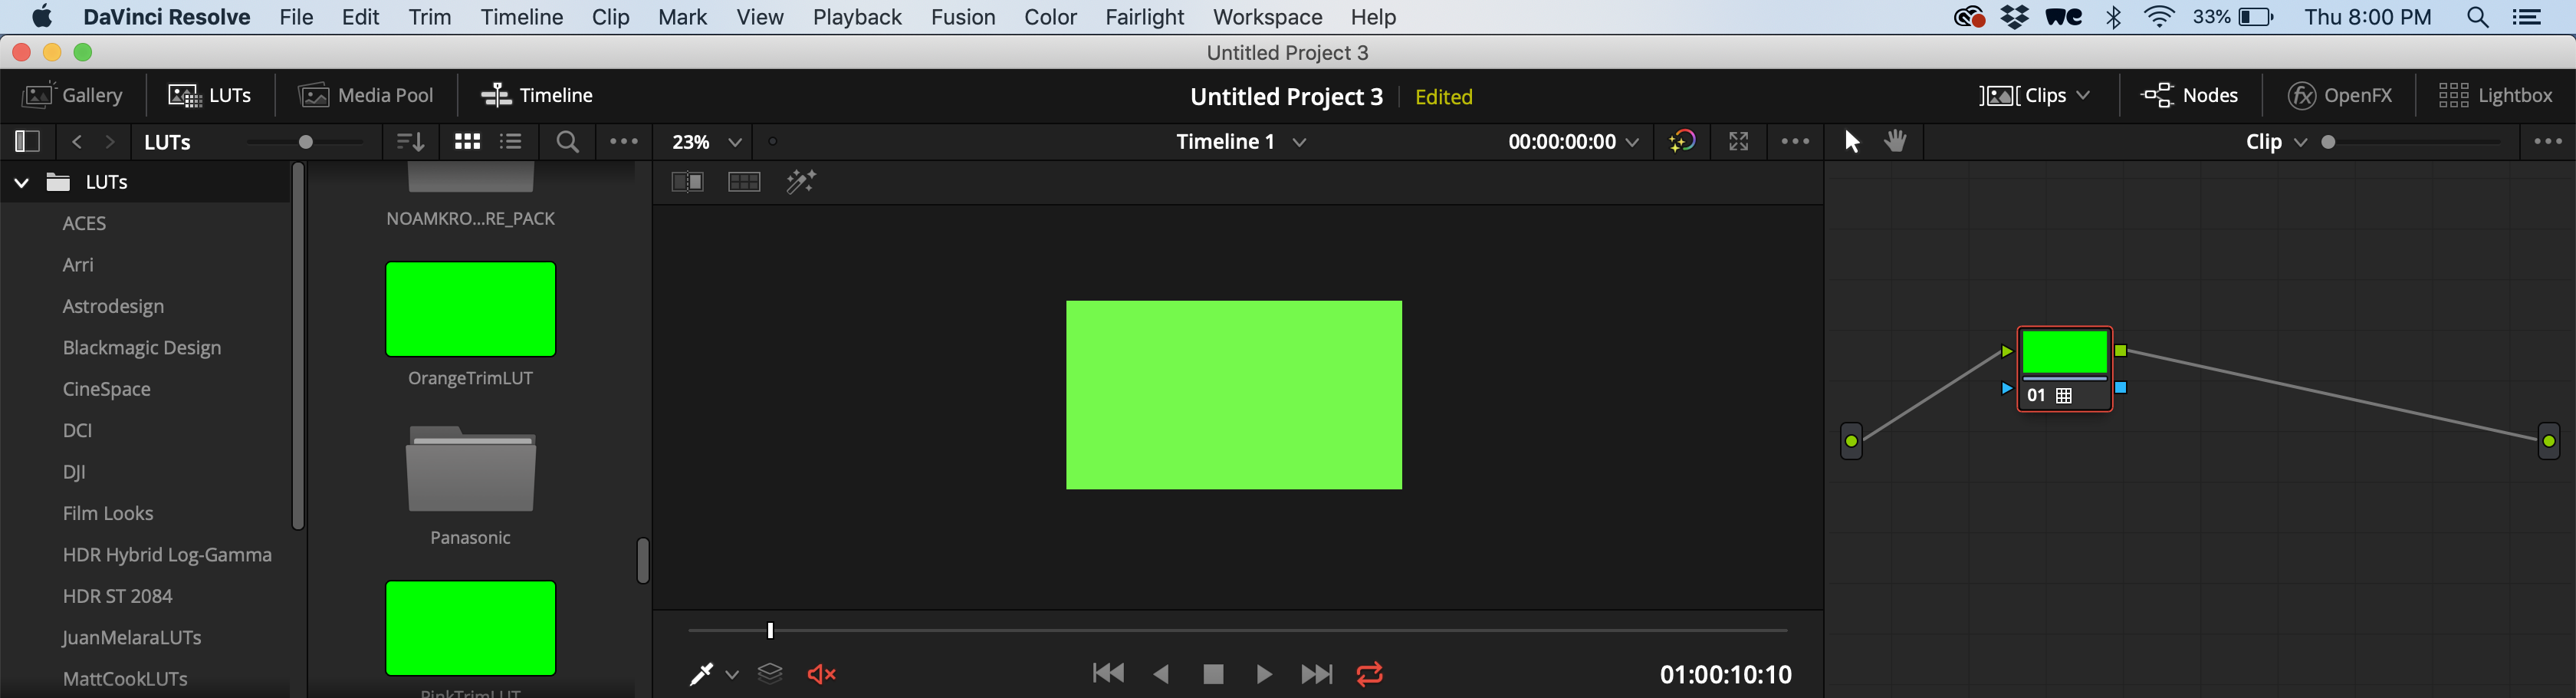The image size is (2576, 698).
Task: Open the viewer zoom 23% dropdown
Action: [x=707, y=142]
